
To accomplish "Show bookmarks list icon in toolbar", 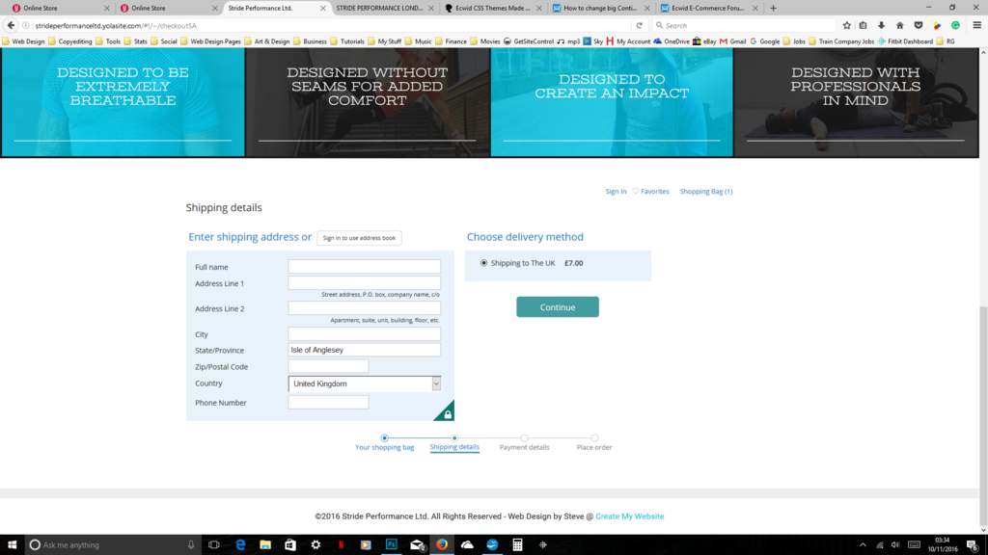I will [x=864, y=25].
